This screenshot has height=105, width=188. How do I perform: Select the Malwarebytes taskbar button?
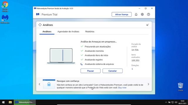point(25,102)
